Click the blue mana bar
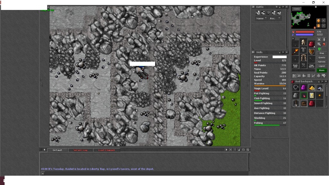329x185 pixels. 305,35
